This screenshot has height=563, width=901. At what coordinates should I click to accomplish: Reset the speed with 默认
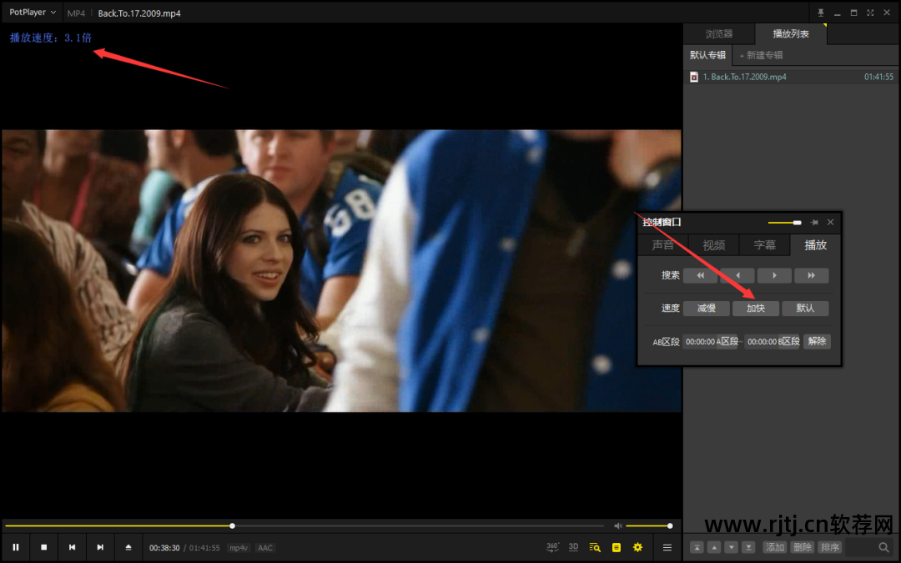[805, 309]
